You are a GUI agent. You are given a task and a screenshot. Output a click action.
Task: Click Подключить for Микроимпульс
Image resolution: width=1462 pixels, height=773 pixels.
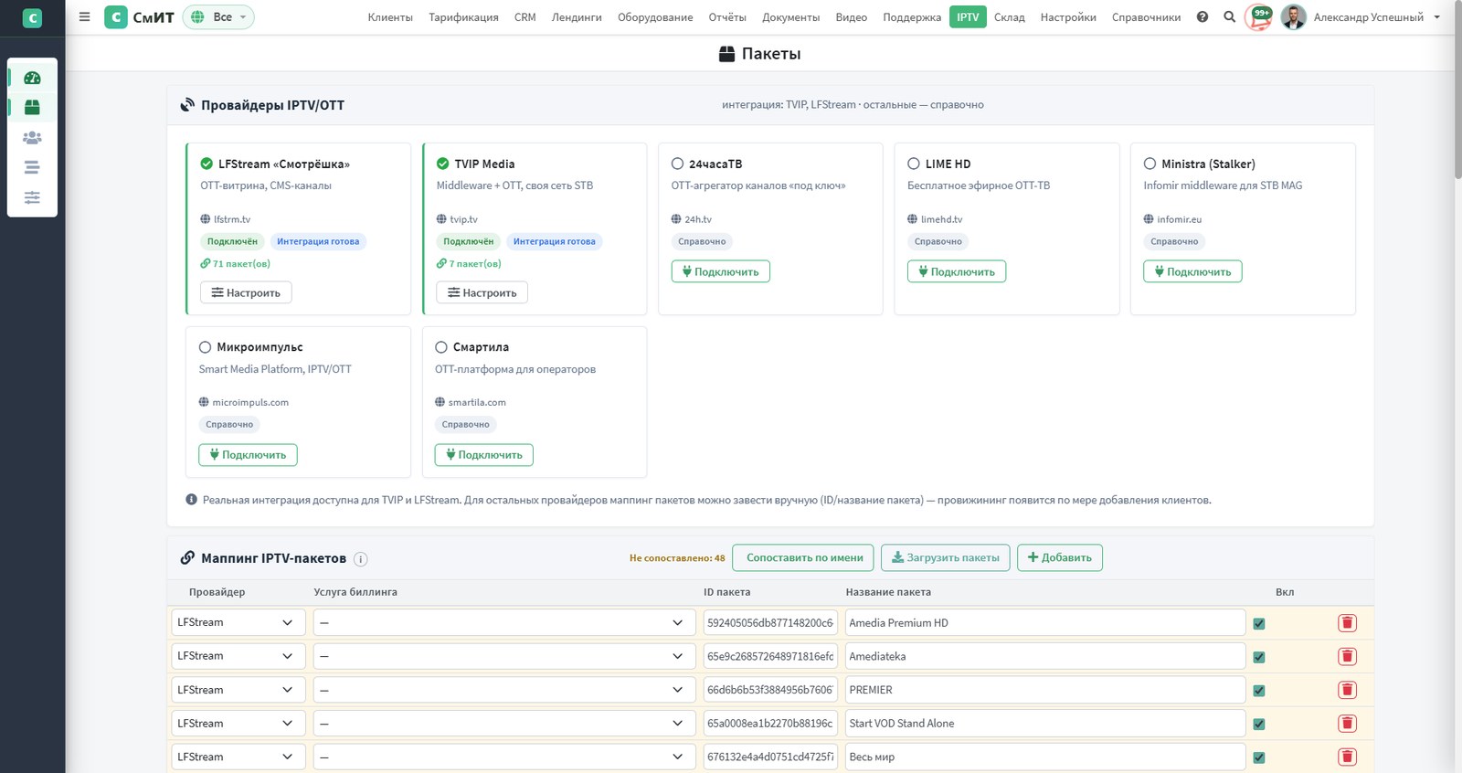[x=248, y=454]
